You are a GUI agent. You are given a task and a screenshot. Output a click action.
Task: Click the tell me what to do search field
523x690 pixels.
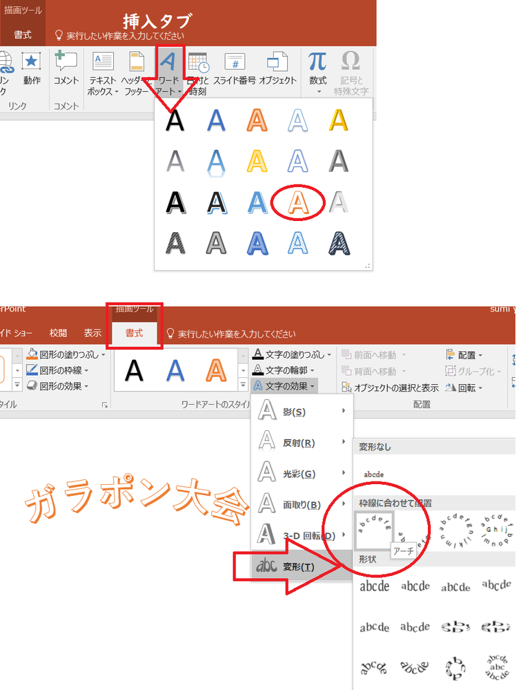click(x=235, y=334)
